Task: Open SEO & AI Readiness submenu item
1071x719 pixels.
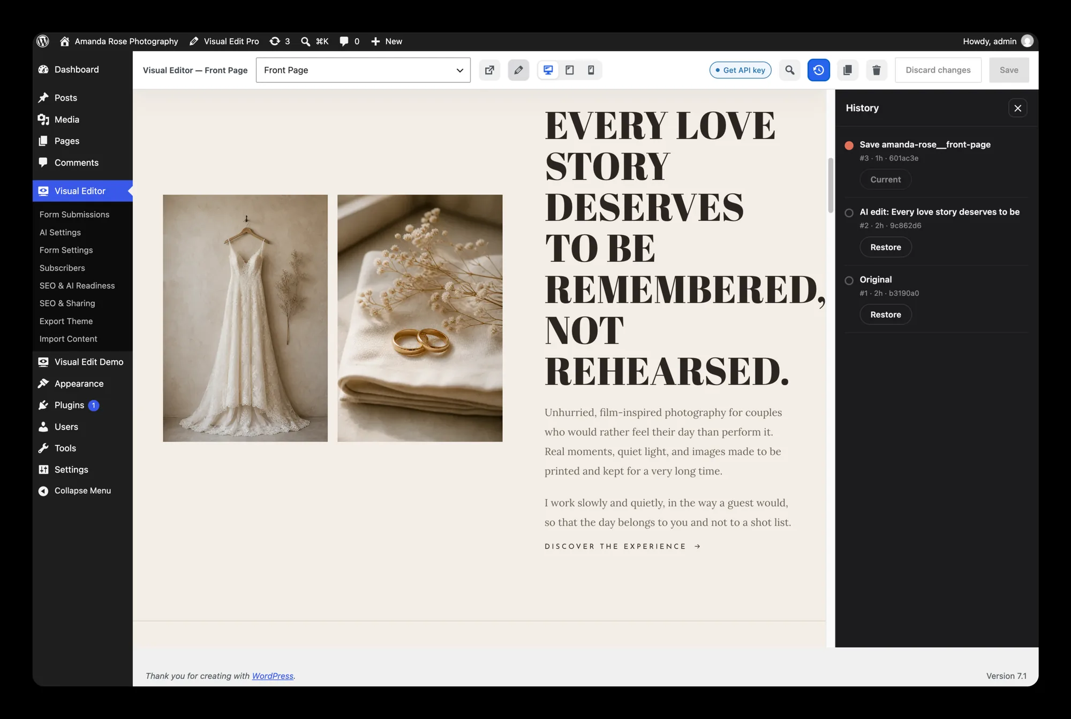Action: point(77,286)
